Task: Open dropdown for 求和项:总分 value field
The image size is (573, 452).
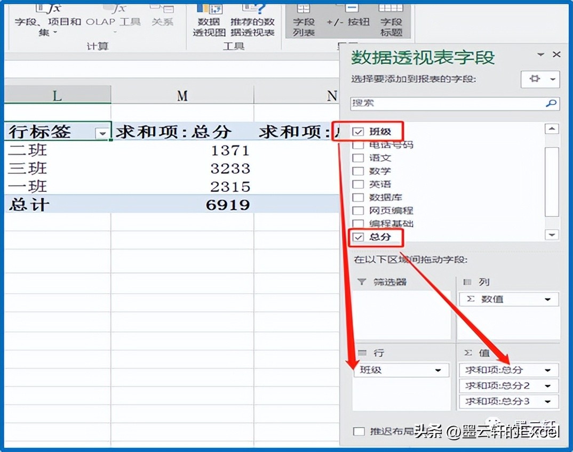Action: pyautogui.click(x=547, y=370)
